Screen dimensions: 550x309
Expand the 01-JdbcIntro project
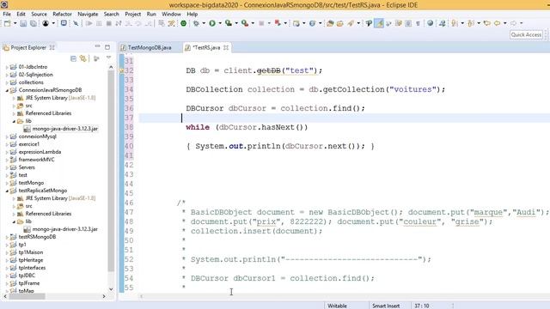tap(7, 67)
